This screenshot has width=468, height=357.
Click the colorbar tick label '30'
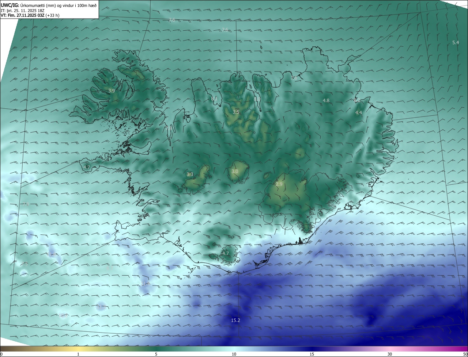pos(390,354)
